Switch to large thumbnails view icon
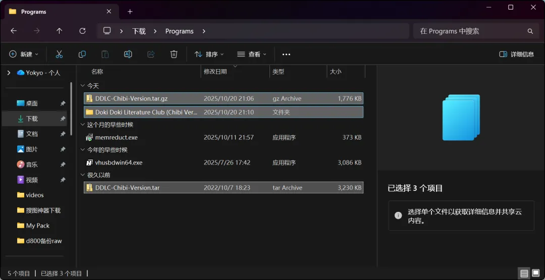The image size is (545, 280). pyautogui.click(x=535, y=273)
